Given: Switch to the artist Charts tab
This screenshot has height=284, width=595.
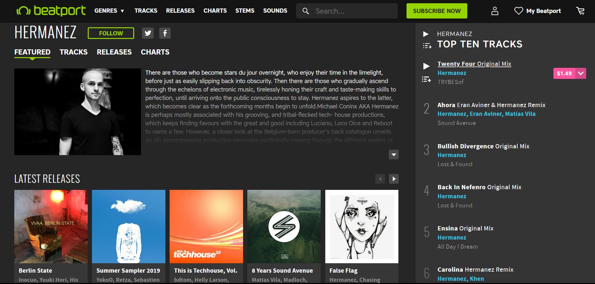Looking at the screenshot, I should point(155,52).
